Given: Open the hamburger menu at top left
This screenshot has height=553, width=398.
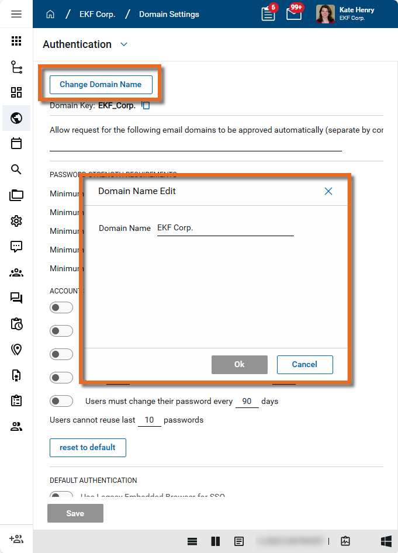Looking at the screenshot, I should (x=16, y=14).
